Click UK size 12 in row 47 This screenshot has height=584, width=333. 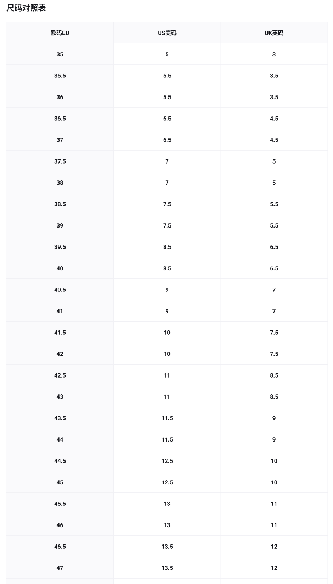[x=274, y=568]
